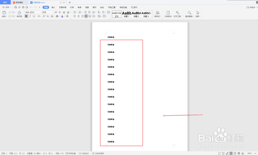This screenshot has height=155, width=258.
Task: Click the Clear Formatting eraser icon
Action: pyautogui.click(x=64, y=12)
